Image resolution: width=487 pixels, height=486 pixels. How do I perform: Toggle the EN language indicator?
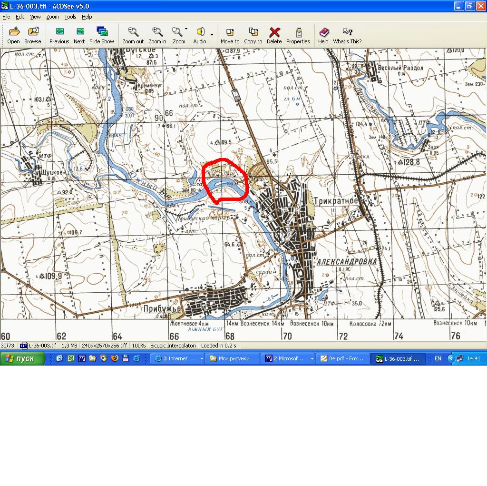[x=438, y=359]
